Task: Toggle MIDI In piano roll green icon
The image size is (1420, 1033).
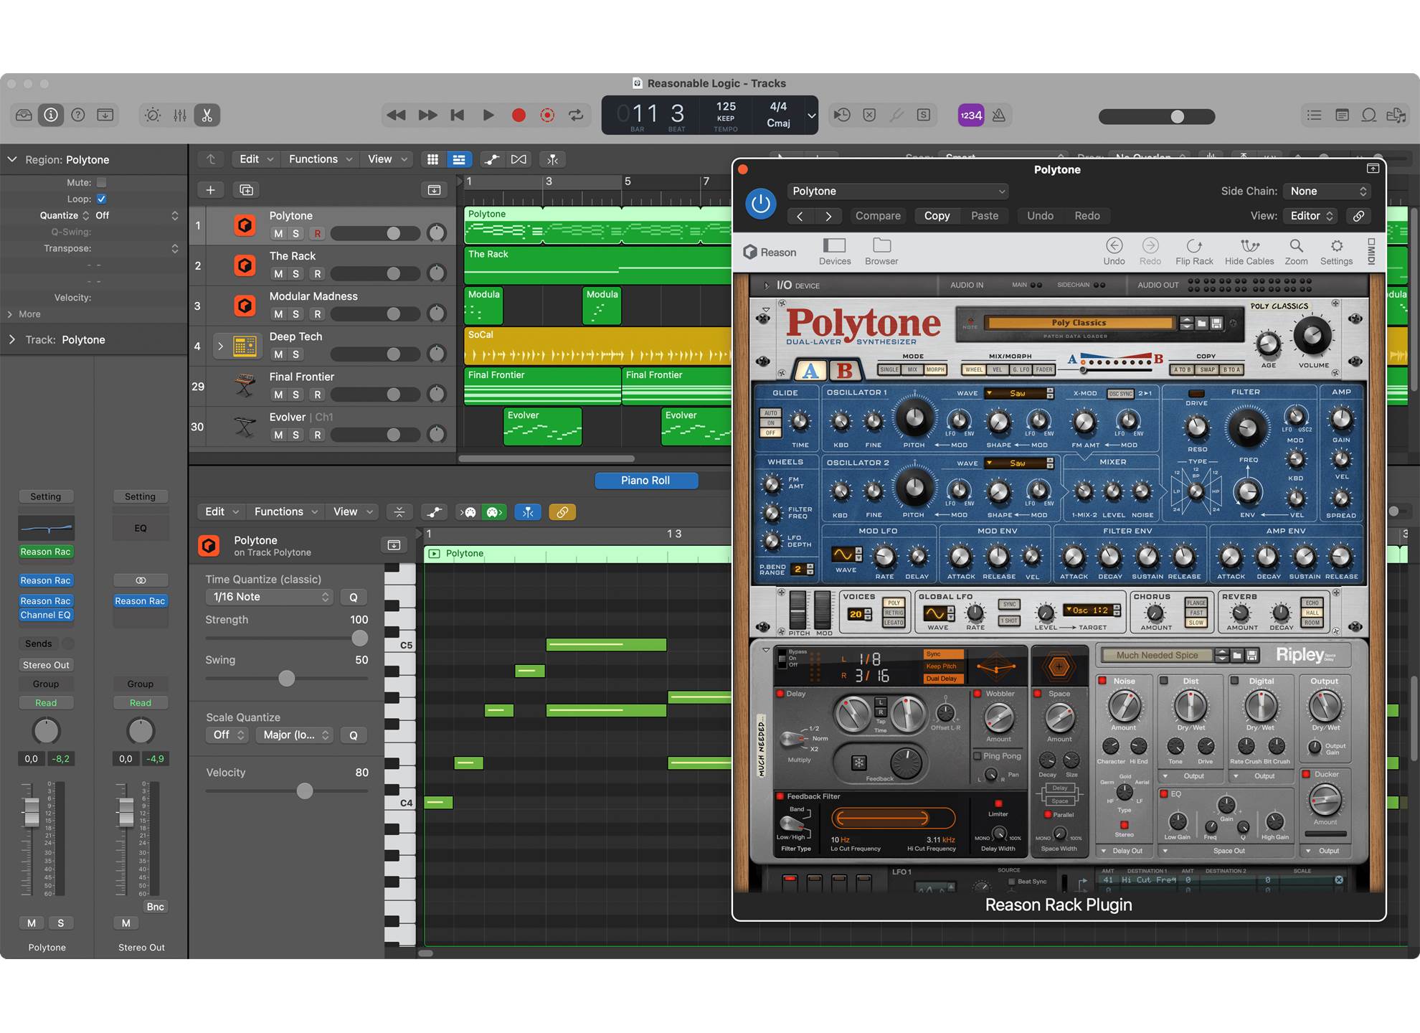Action: pos(493,512)
